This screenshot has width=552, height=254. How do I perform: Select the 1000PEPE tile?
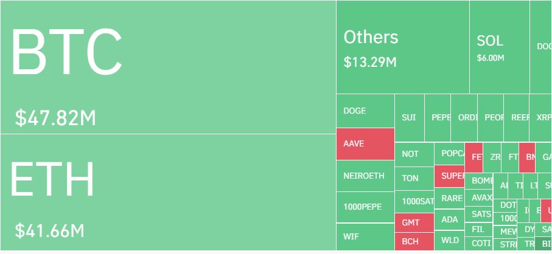[x=365, y=207]
